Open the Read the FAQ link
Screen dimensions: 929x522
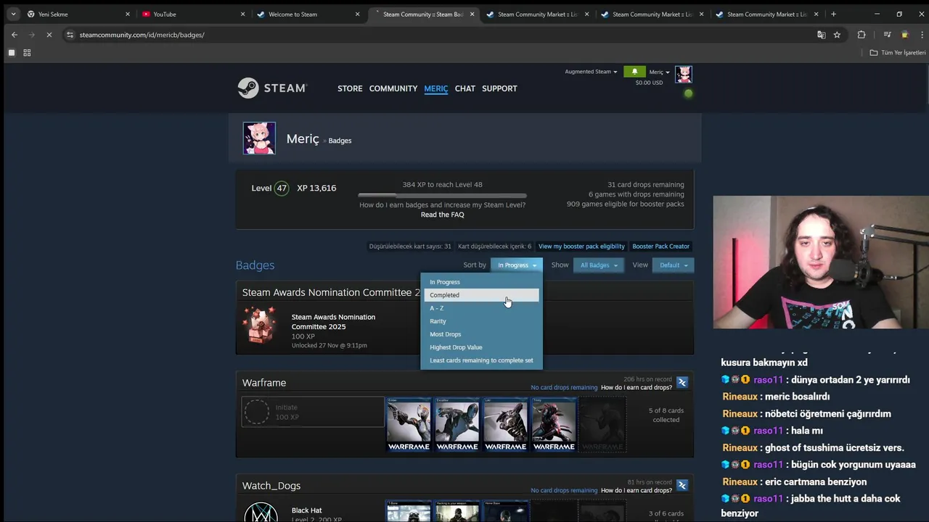[442, 215]
